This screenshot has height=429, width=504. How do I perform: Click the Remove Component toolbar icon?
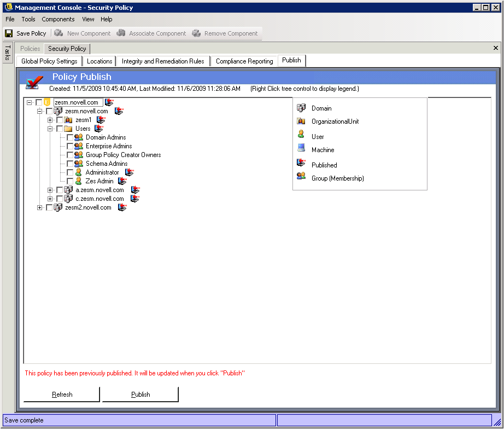pyautogui.click(x=196, y=33)
